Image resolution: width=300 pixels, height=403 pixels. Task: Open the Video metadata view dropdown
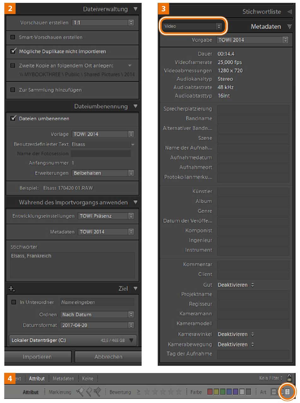(193, 27)
